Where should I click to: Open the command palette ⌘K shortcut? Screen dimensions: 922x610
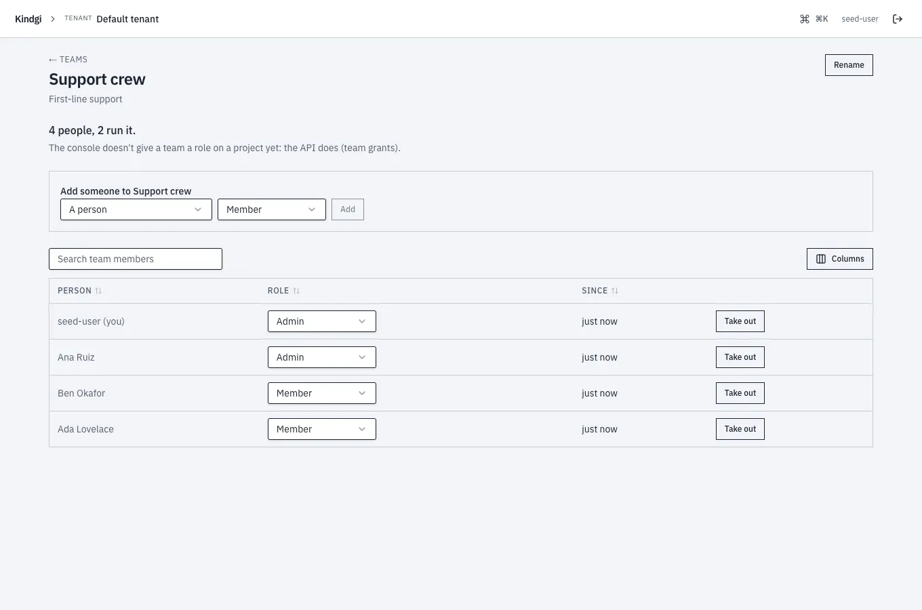point(814,19)
